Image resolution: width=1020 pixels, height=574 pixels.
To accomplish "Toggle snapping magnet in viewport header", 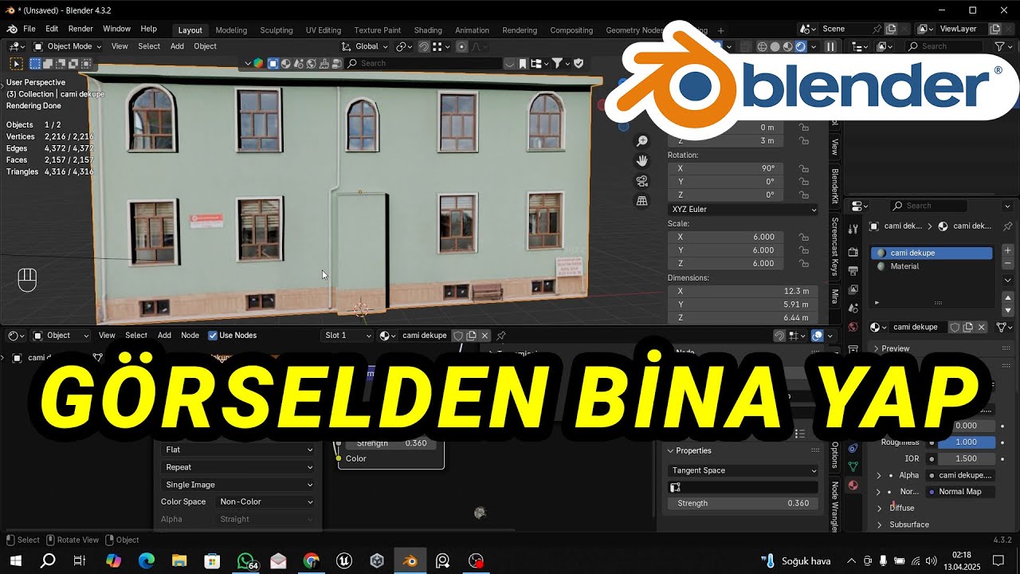I will pyautogui.click(x=425, y=46).
